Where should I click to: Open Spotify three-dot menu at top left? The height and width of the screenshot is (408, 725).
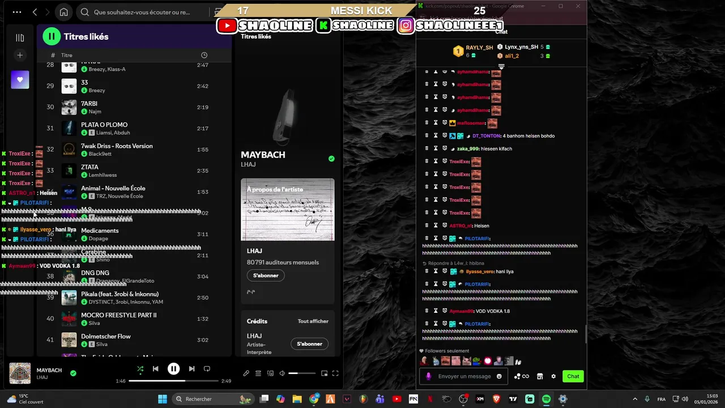(16, 12)
